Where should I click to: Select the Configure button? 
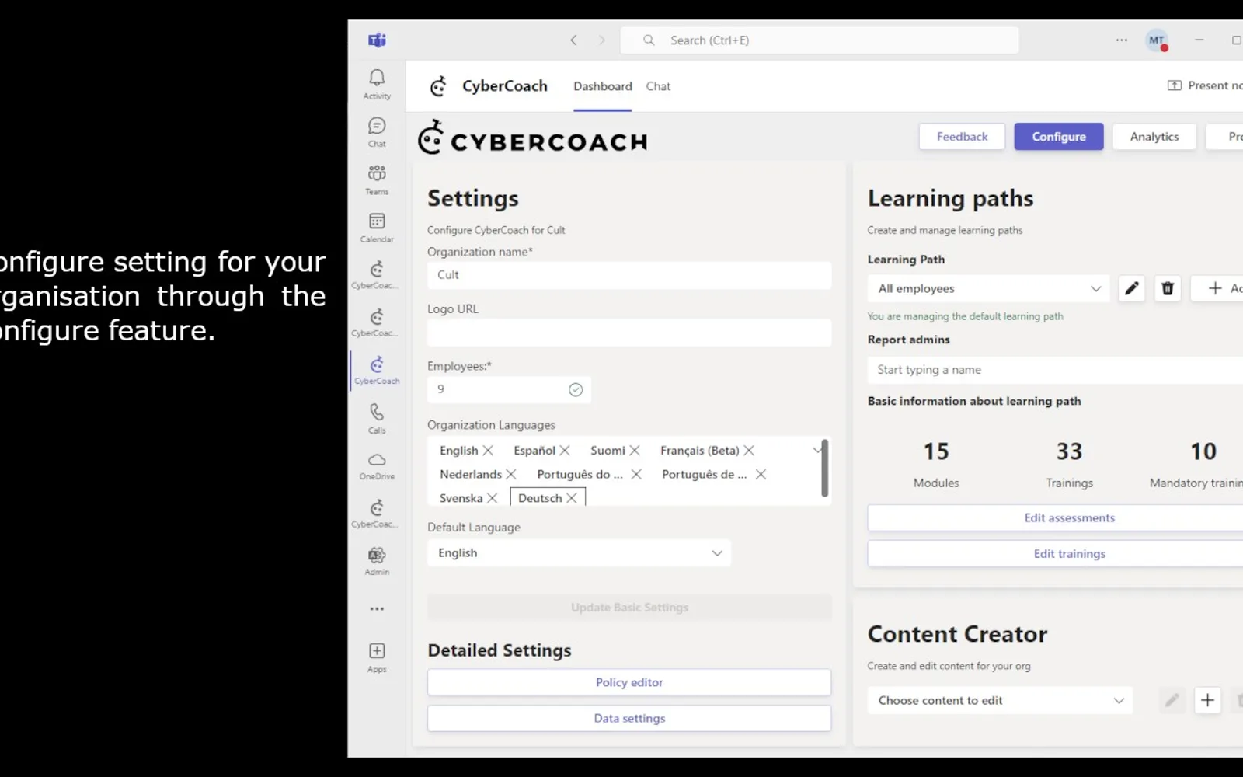pyautogui.click(x=1059, y=137)
